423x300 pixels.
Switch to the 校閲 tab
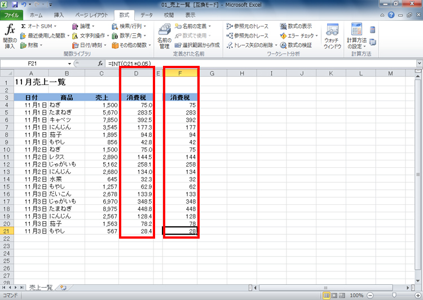(x=169, y=15)
